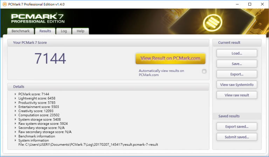Screen dimensions: 269x157
Task: Minimize the PCMark 7 window
Action: (237, 4)
